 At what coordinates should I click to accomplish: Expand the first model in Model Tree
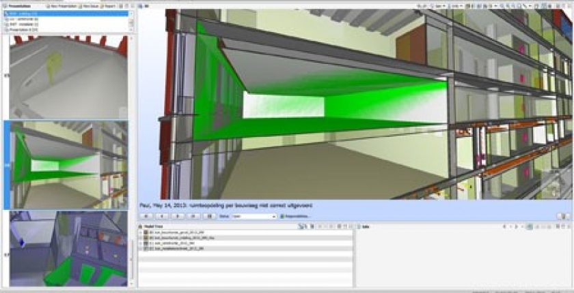point(141,233)
